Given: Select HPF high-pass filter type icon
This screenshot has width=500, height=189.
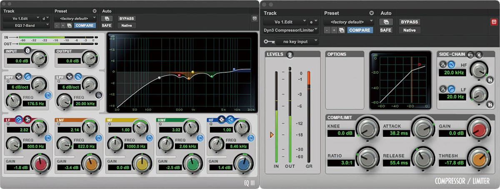Looking at the screenshot, I should pos(27,77).
